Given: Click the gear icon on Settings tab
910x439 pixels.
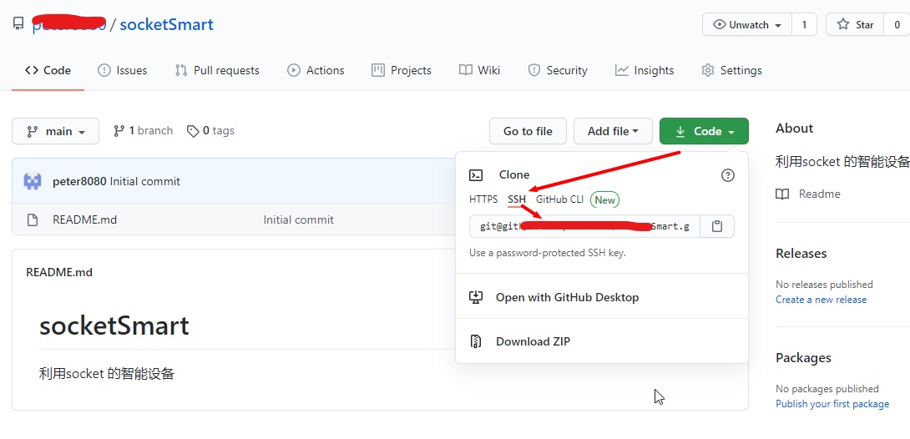Looking at the screenshot, I should (x=707, y=70).
